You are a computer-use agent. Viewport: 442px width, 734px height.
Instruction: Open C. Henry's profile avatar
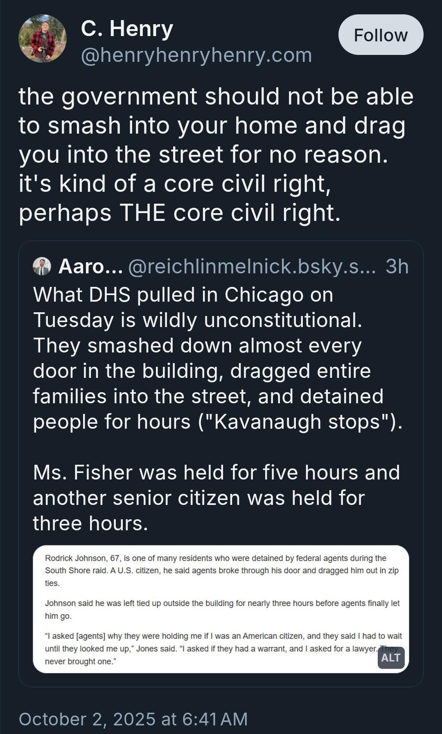tap(43, 39)
